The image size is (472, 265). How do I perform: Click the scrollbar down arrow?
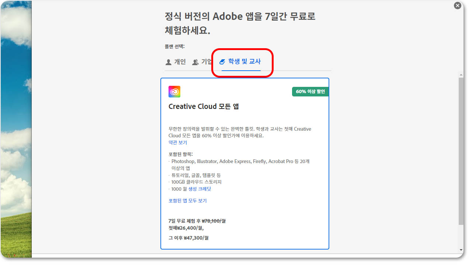point(461,250)
